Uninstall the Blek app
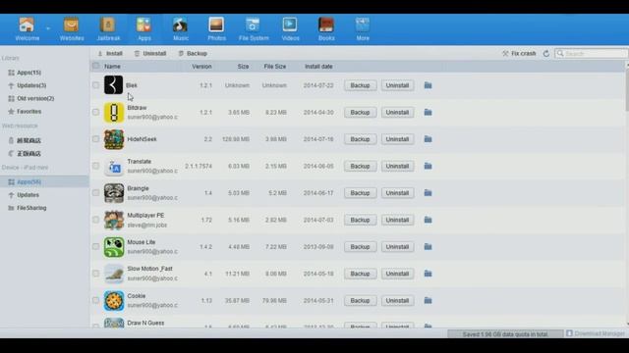The height and width of the screenshot is (353, 629). click(x=397, y=85)
